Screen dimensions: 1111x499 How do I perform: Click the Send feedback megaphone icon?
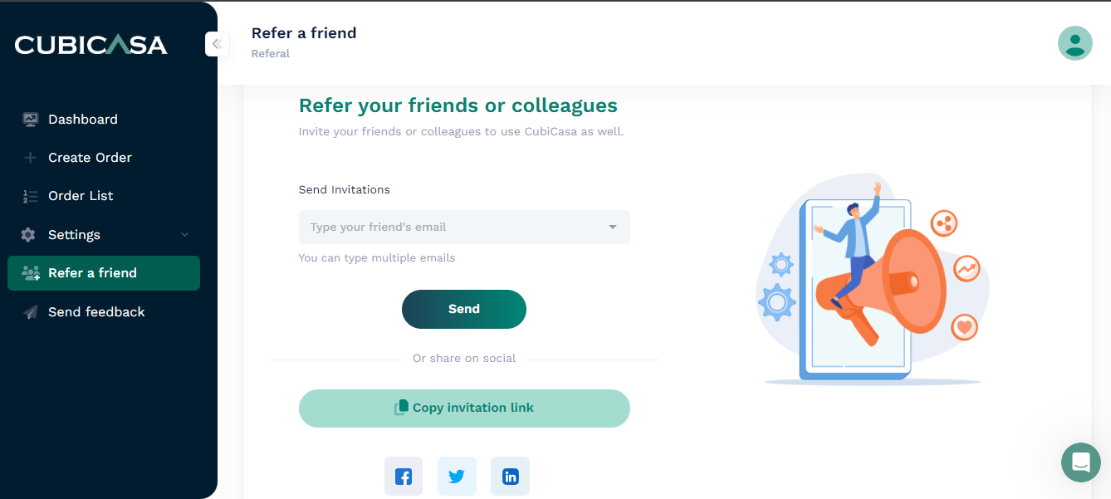coord(31,311)
